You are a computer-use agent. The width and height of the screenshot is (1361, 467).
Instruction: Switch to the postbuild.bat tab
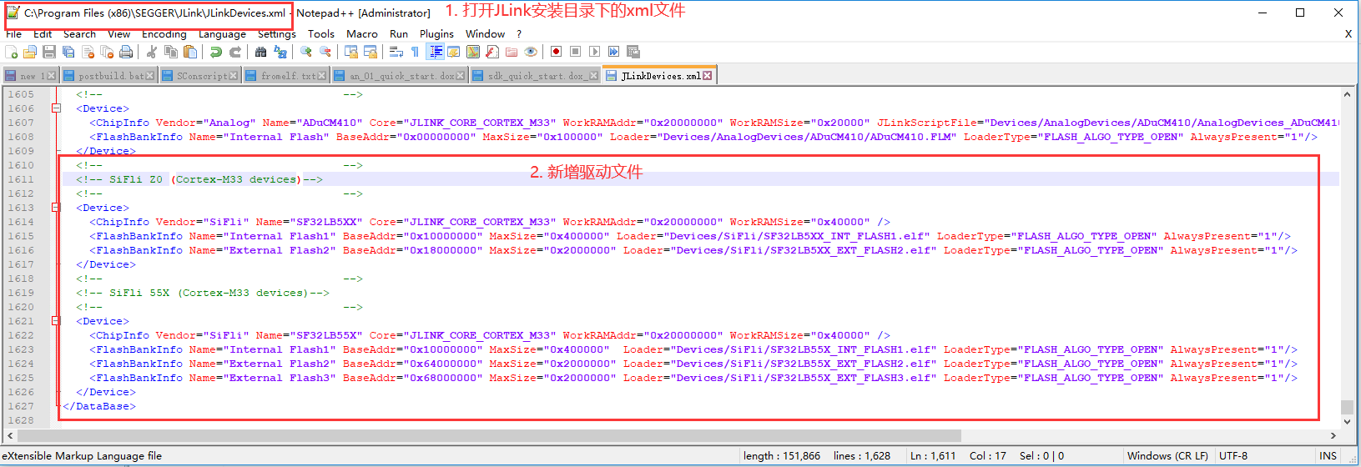(x=110, y=76)
